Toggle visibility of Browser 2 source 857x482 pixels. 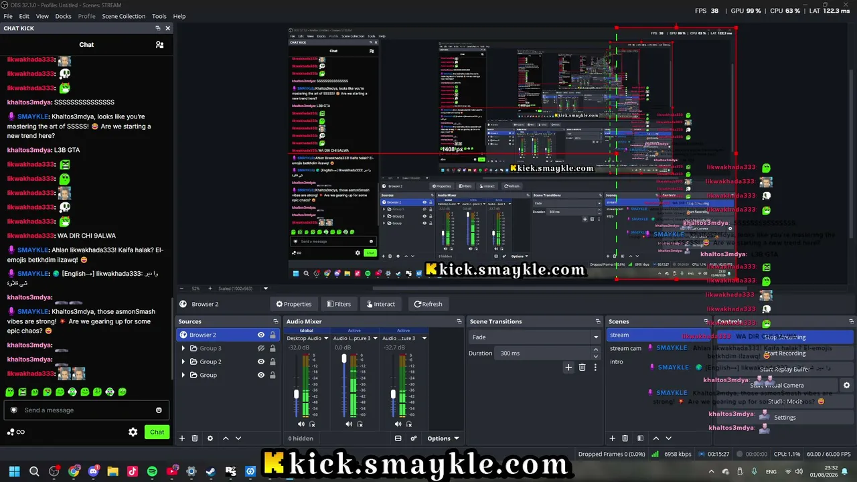coord(261,335)
